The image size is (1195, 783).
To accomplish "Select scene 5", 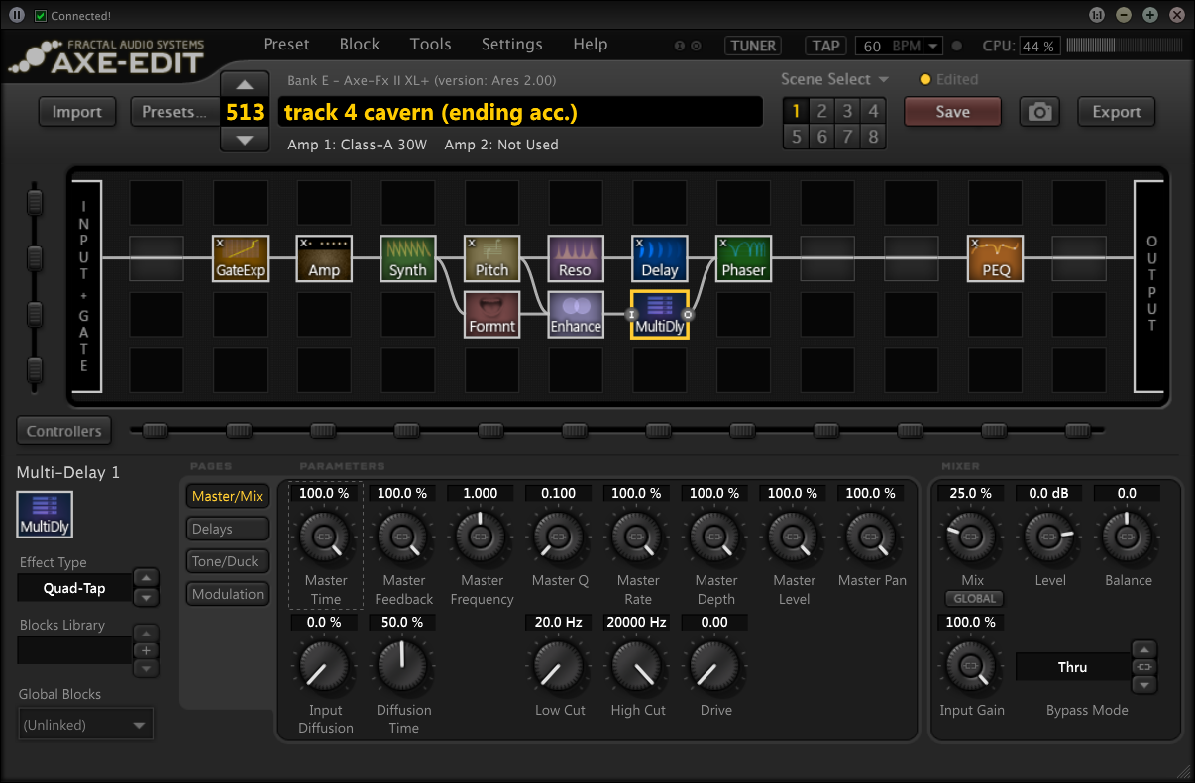I will pyautogui.click(x=796, y=137).
